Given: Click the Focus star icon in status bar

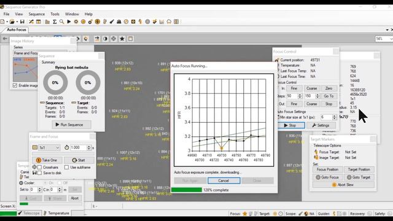Looking at the screenshot, I should pyautogui.click(x=245, y=214).
